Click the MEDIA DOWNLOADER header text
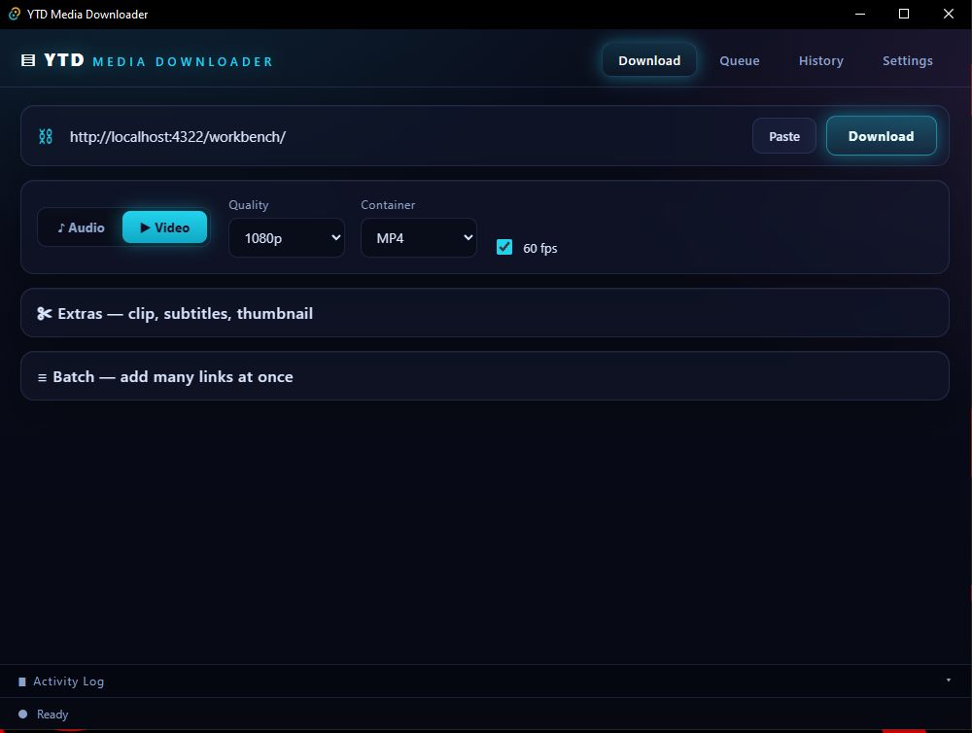Viewport: 972px width, 733px height. 183,62
